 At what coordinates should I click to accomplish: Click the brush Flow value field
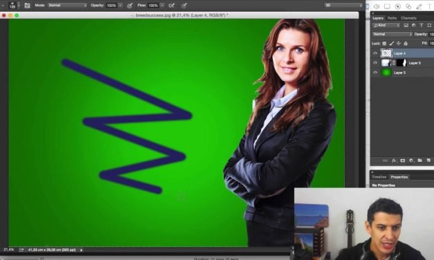coord(153,6)
